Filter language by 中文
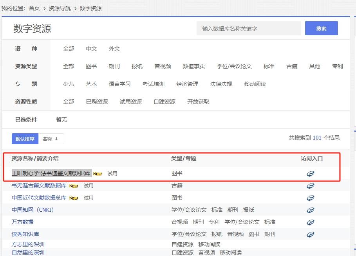Screen dimensions: 356x256 tap(91, 49)
